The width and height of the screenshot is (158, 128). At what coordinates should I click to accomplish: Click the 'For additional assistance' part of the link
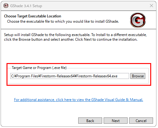[34, 100]
